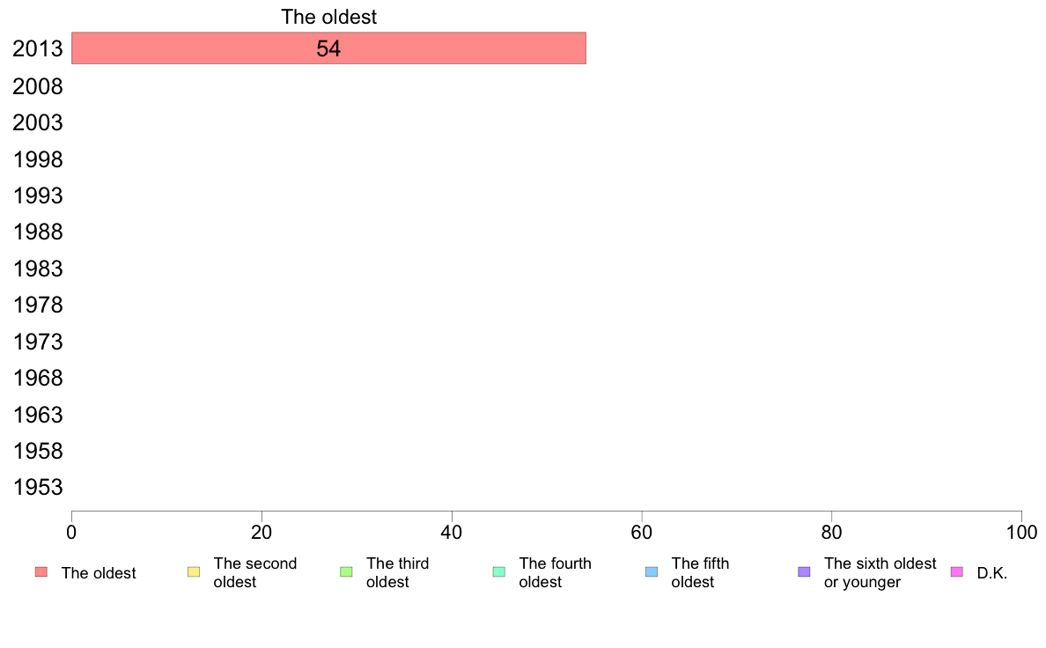Click the 60 tick on the axis

point(642,532)
